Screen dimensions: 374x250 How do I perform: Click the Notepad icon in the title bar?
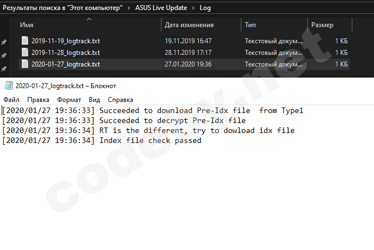click(x=8, y=86)
